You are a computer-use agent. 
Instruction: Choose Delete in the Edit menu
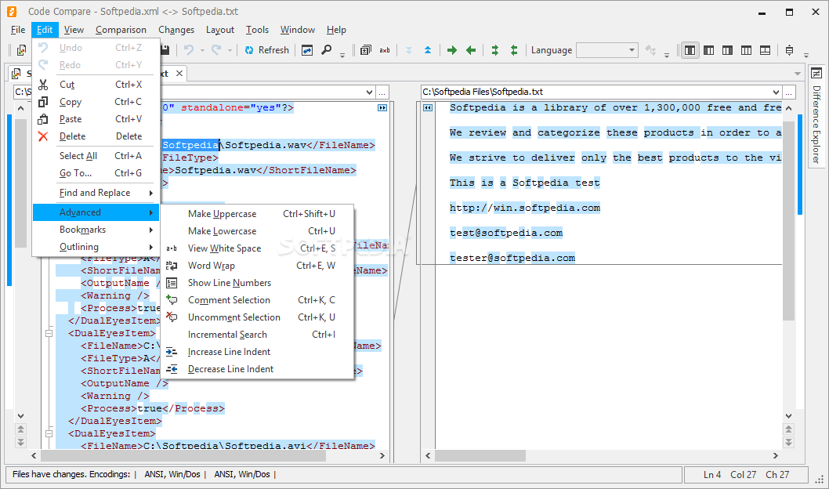point(96,136)
